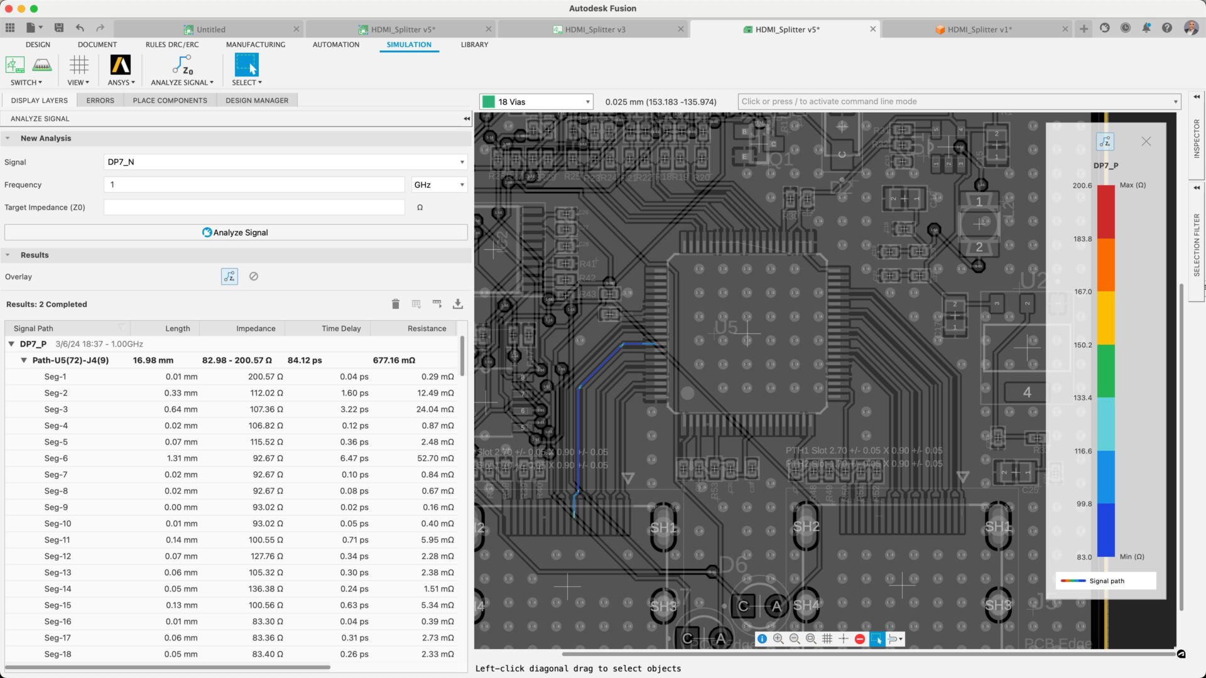The image size is (1206, 678).
Task: Toggle impedance overlay display on
Action: (x=229, y=276)
